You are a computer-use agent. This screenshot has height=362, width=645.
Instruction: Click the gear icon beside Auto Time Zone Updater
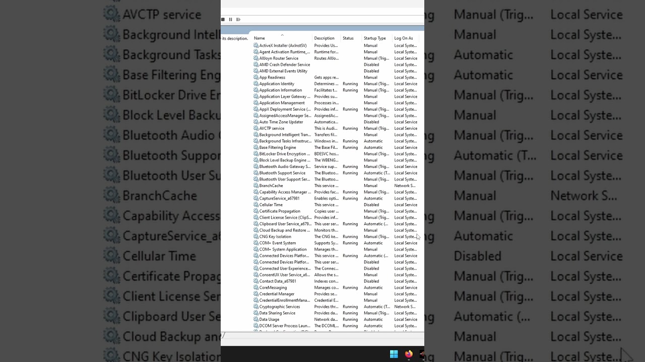point(256,122)
